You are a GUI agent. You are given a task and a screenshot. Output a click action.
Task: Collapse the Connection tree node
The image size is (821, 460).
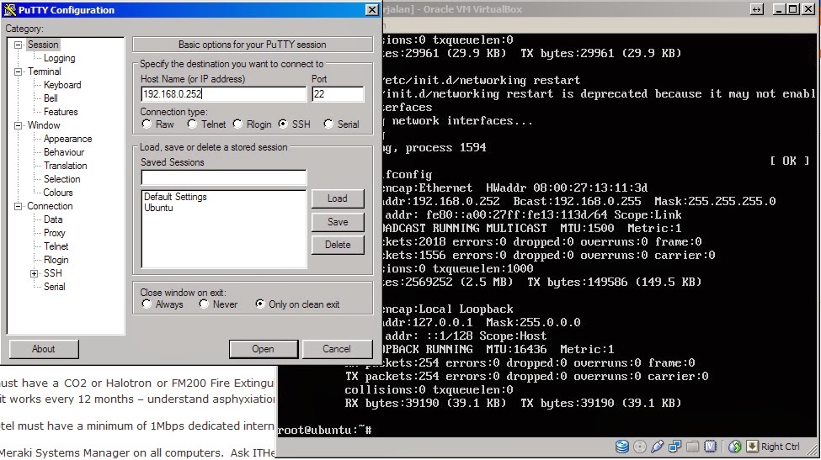coord(19,206)
